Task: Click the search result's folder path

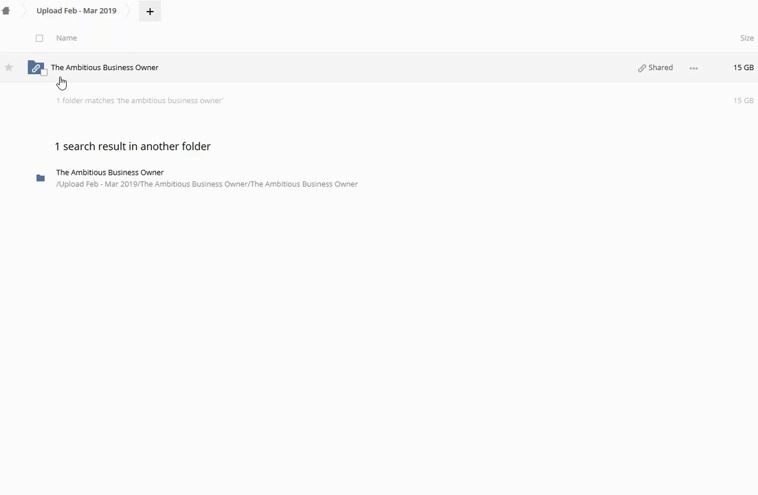Action: pos(207,184)
